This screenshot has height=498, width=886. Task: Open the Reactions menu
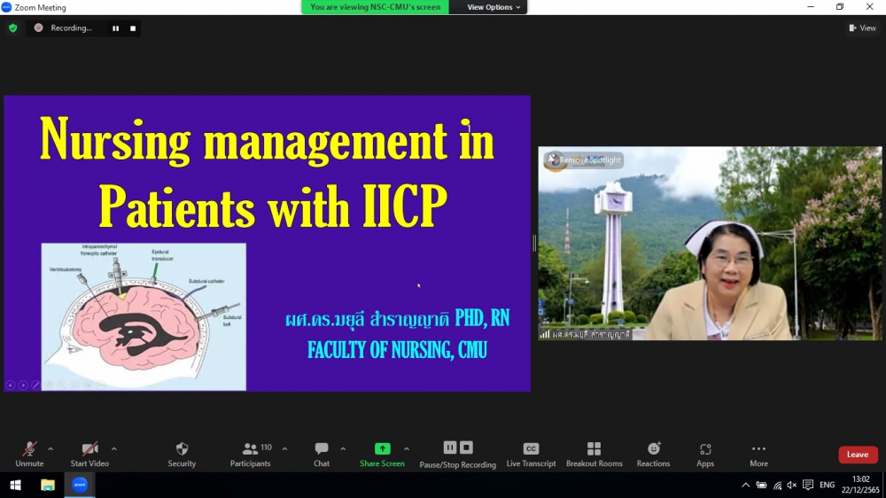(653, 454)
